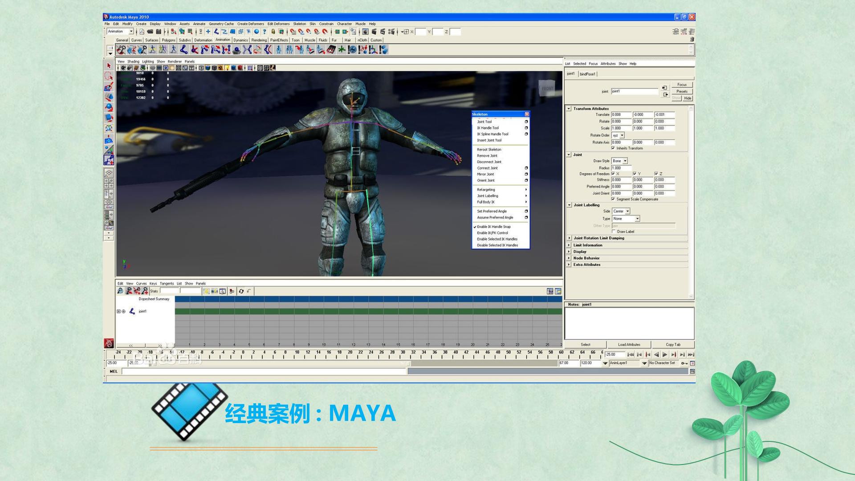Image resolution: width=855 pixels, height=481 pixels.
Task: Switch to the bindPose1 tab
Action: pos(587,74)
